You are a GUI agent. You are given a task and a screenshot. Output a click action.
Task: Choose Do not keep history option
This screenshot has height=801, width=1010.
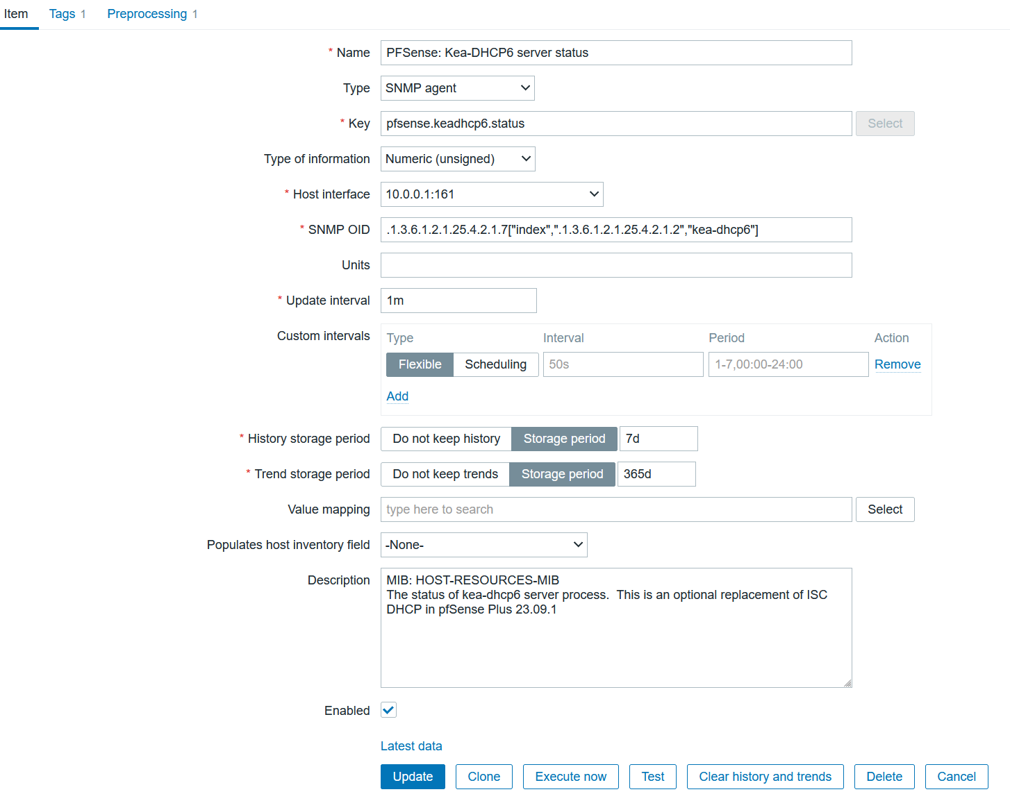pyautogui.click(x=446, y=439)
